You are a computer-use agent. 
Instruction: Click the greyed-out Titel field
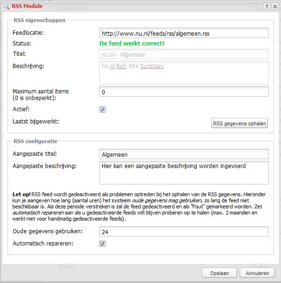[184, 54]
